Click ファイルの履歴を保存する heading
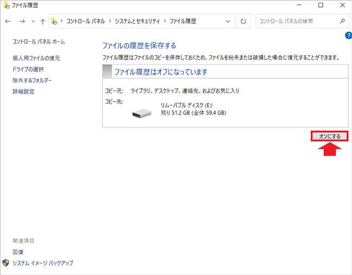The height and width of the screenshot is (275, 352). point(139,46)
